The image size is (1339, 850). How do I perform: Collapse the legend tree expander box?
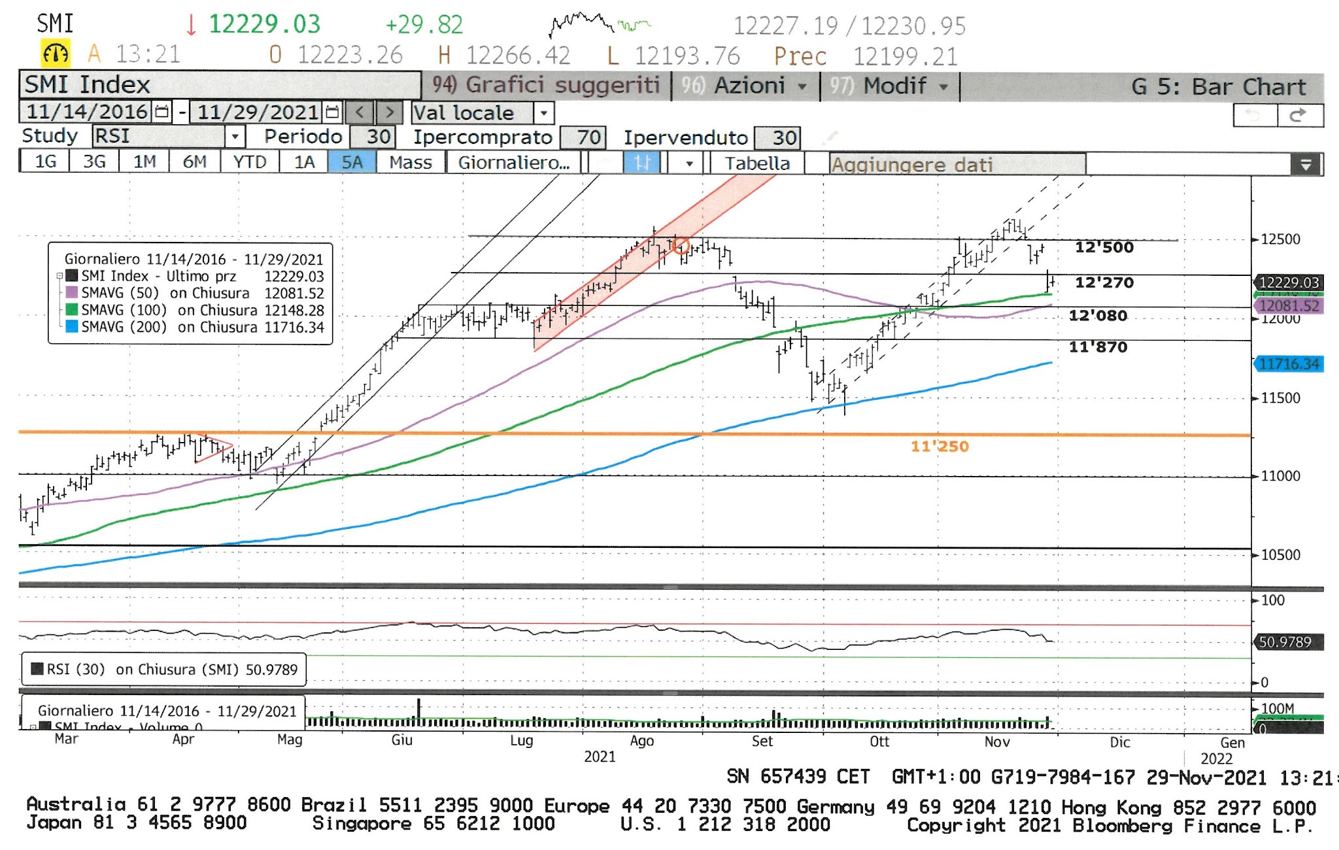[x=59, y=276]
